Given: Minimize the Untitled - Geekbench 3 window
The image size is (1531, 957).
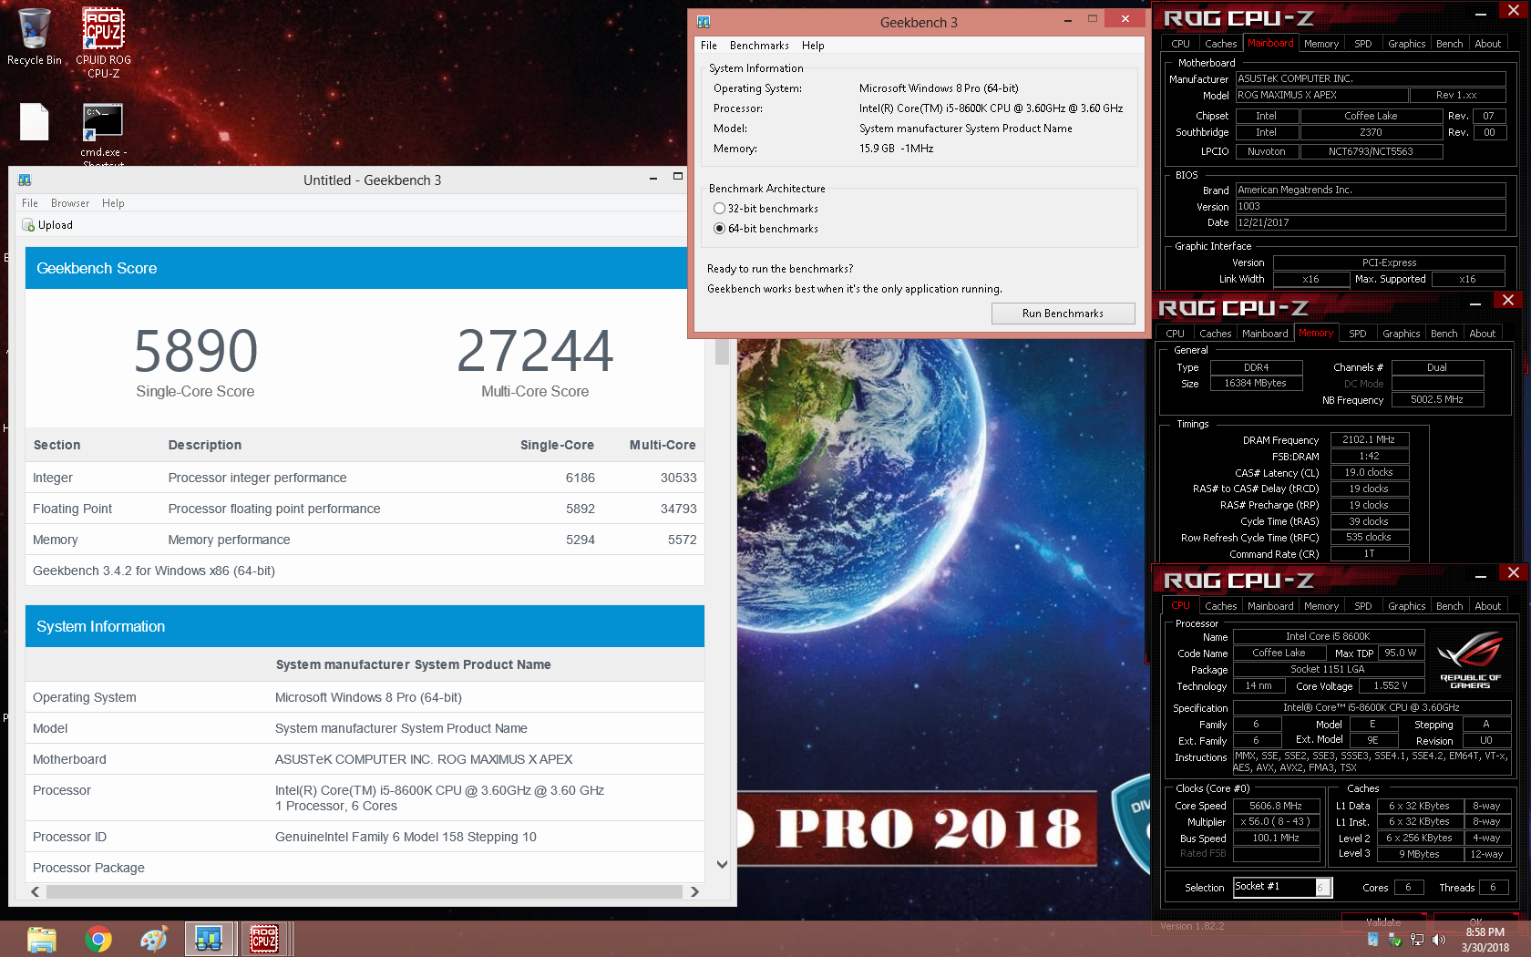Looking at the screenshot, I should pos(652,179).
